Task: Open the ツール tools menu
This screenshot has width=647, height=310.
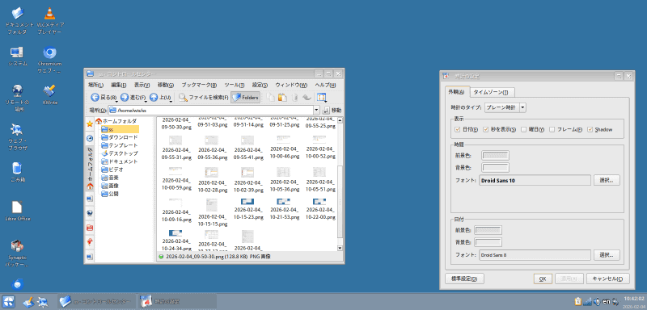Action: click(235, 85)
